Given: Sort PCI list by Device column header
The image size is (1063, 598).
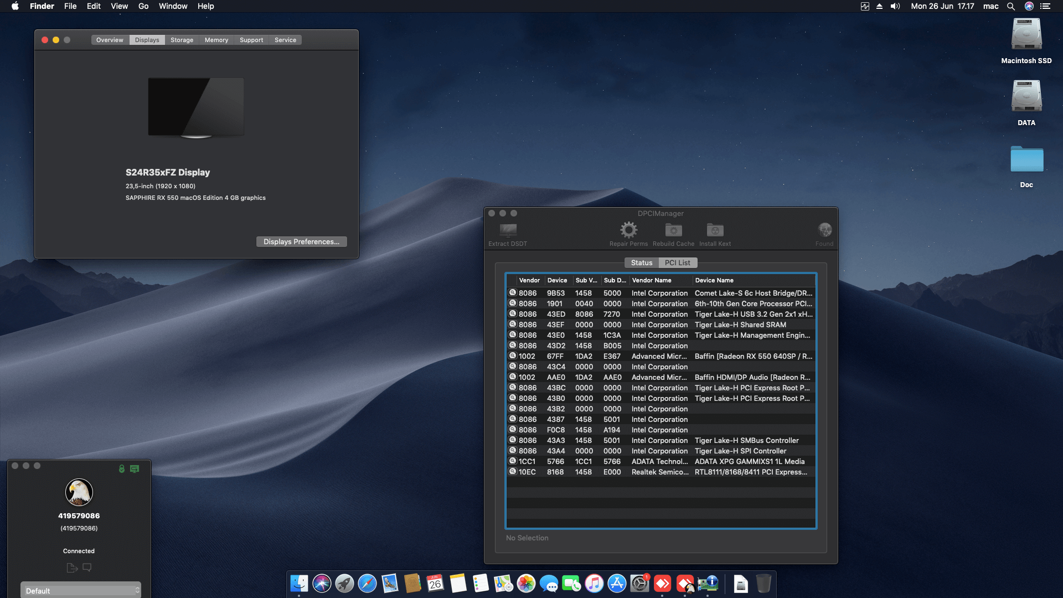Looking at the screenshot, I should click(558, 280).
